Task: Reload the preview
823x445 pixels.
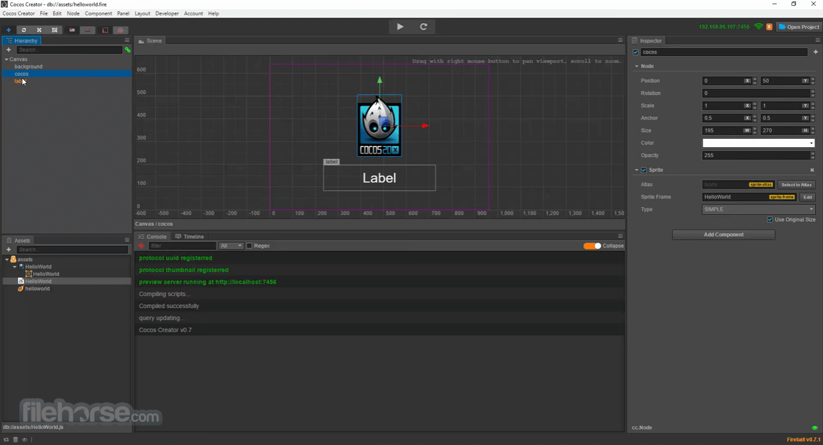Action: tap(423, 26)
